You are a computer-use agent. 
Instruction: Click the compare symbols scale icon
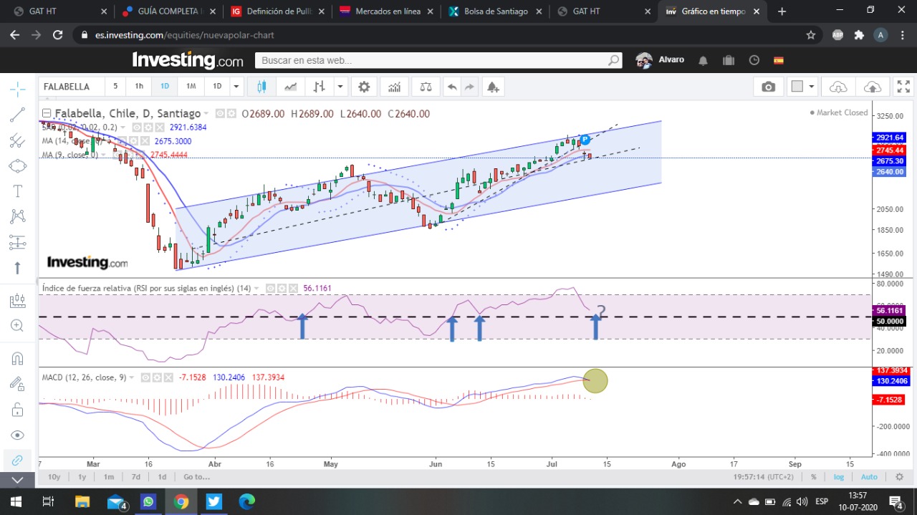(x=426, y=87)
